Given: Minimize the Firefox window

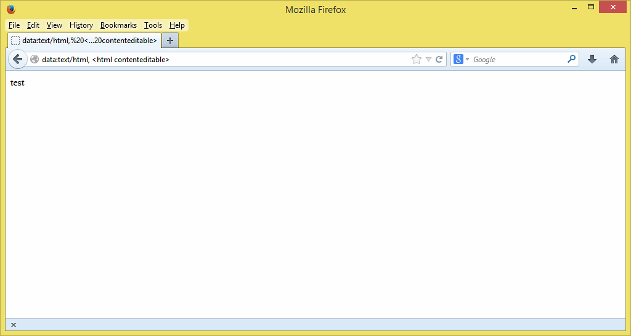Looking at the screenshot, I should click(x=574, y=7).
